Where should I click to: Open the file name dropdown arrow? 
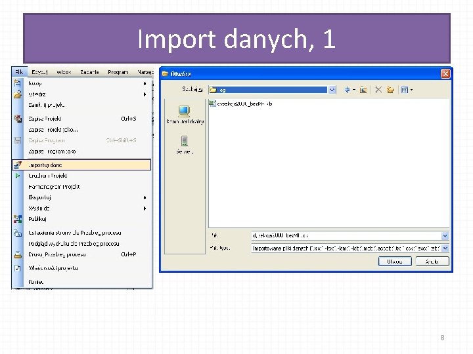[x=445, y=236]
